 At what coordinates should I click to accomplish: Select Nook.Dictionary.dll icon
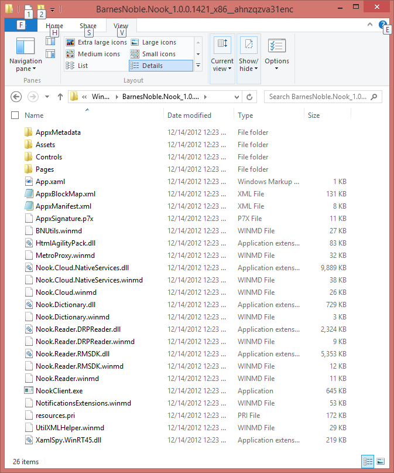pos(29,304)
